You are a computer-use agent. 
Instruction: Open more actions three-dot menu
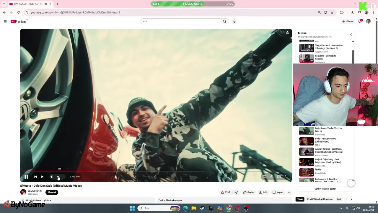[x=289, y=192]
